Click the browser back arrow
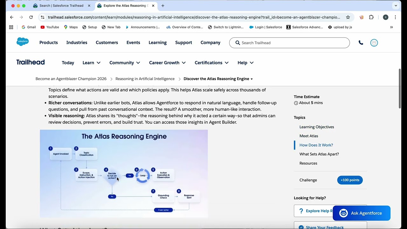This screenshot has height=229, width=407. pos(12,17)
